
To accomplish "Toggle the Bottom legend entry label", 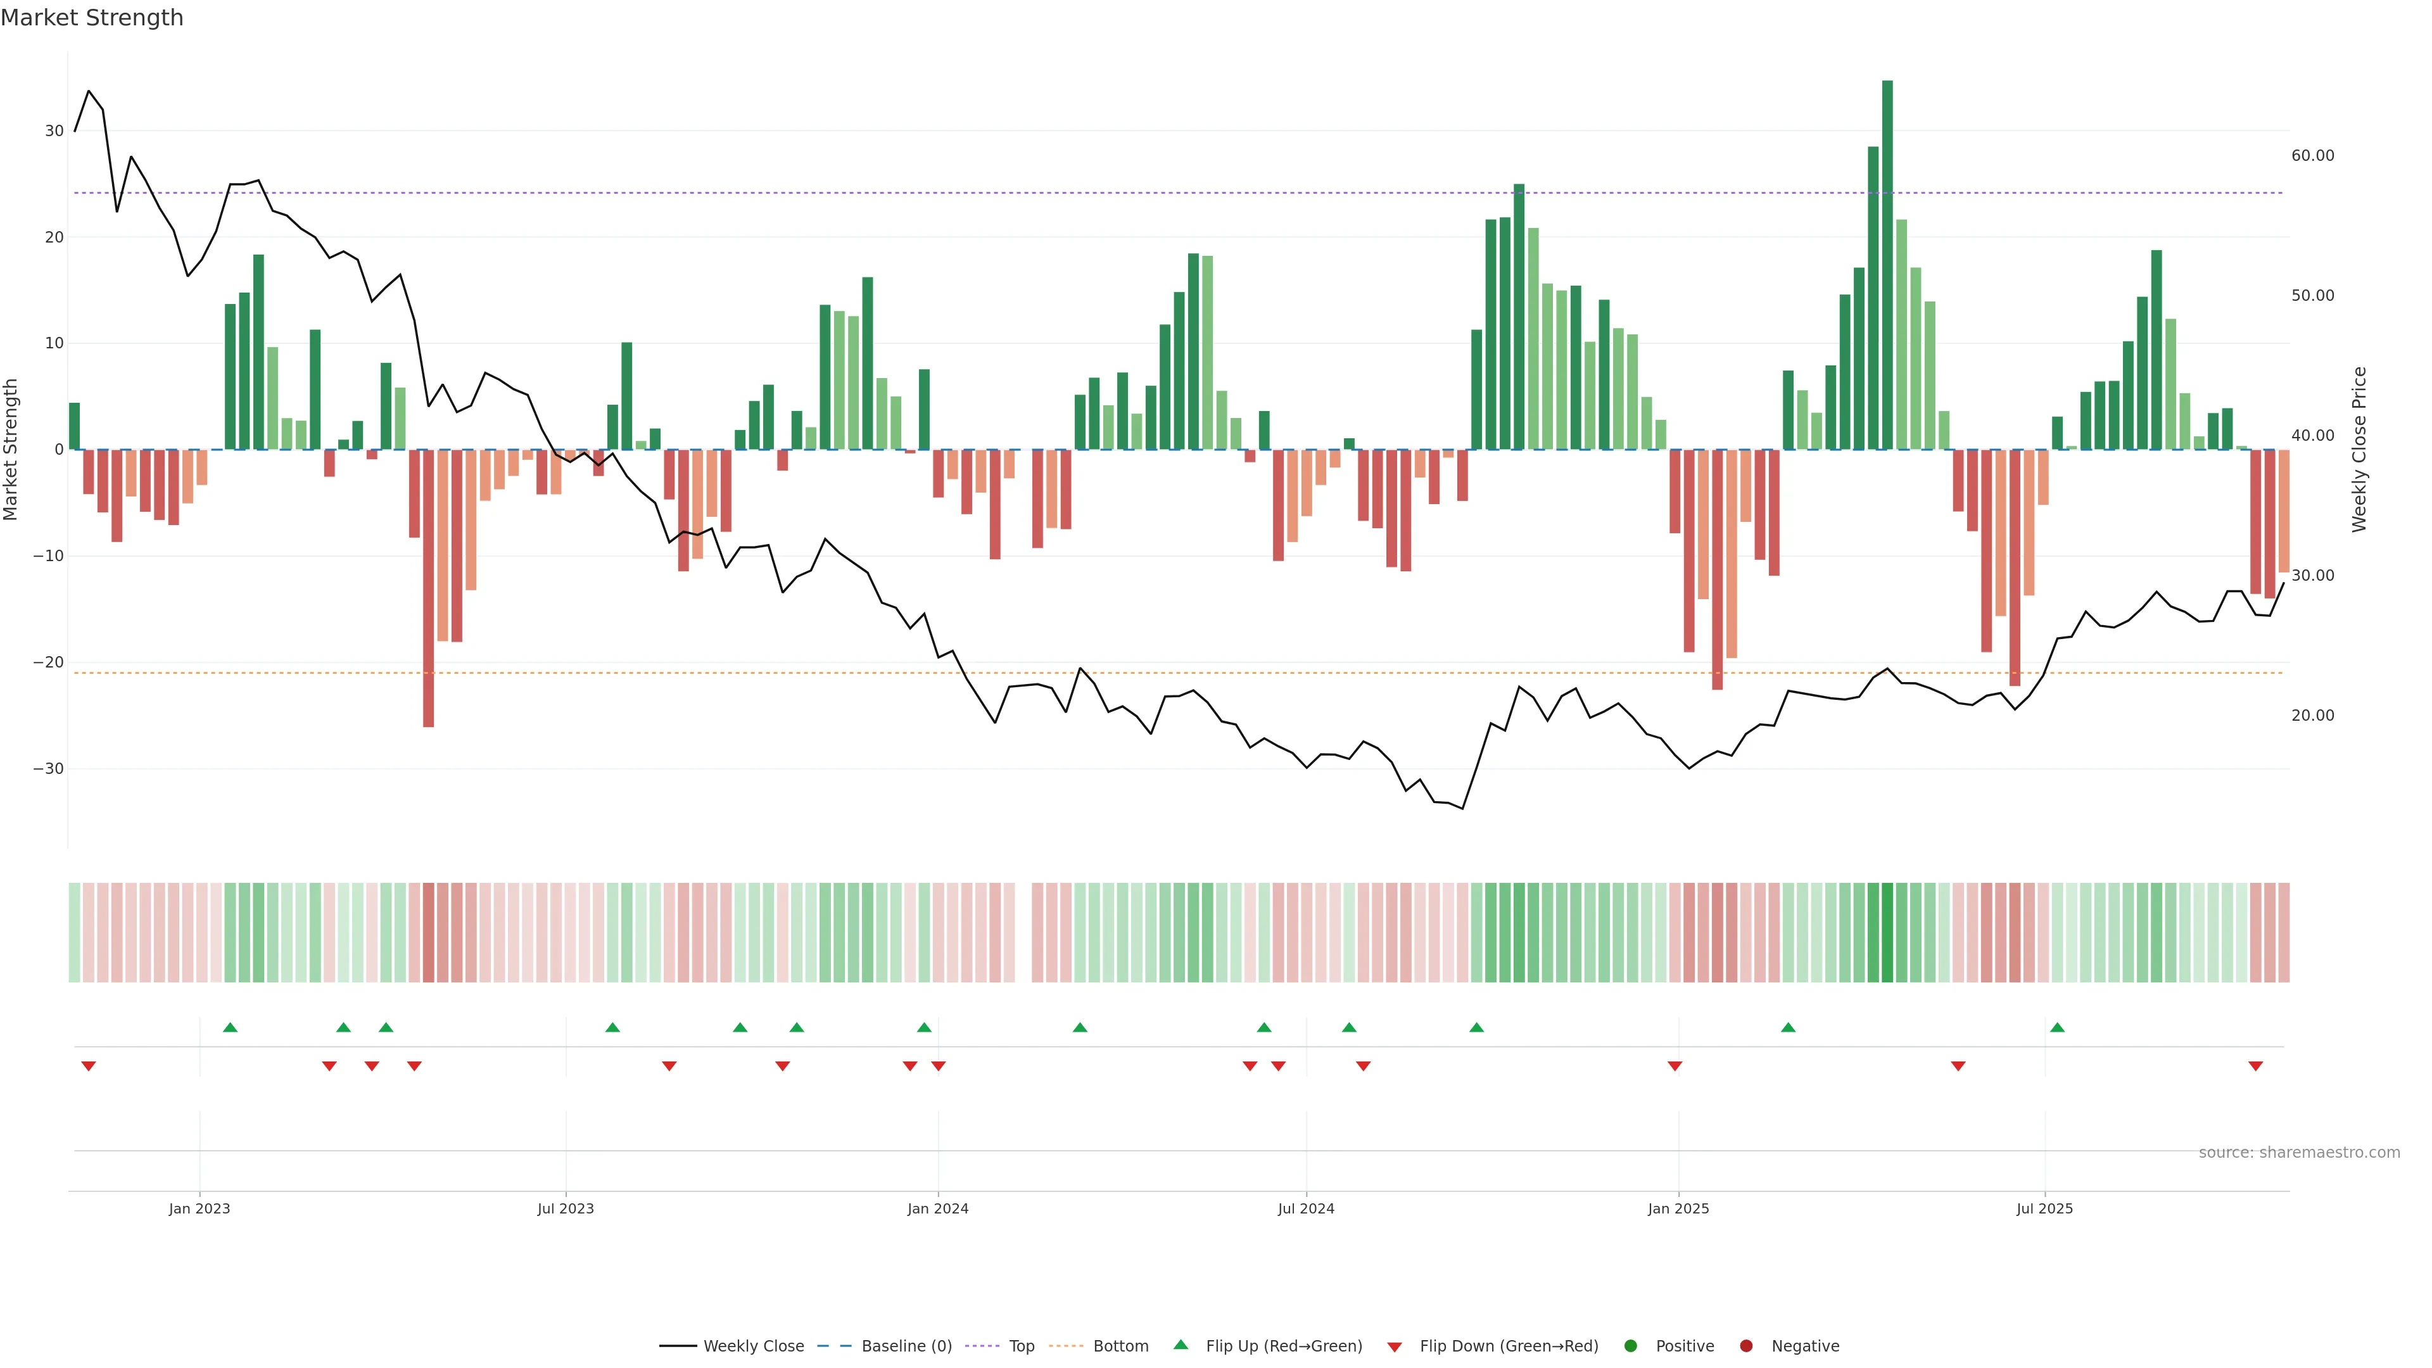I will click(1120, 1346).
